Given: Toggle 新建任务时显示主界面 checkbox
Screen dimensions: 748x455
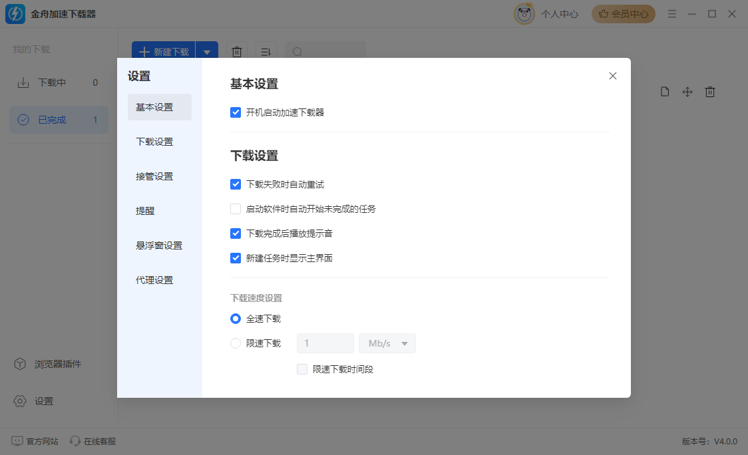Looking at the screenshot, I should (x=236, y=258).
